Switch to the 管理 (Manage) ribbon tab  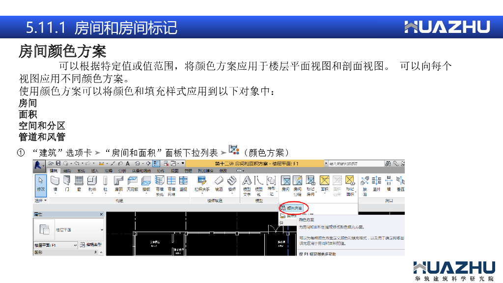(x=188, y=170)
